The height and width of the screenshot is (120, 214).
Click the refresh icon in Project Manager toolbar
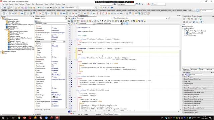201,19
